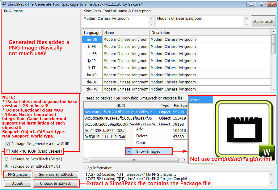The image size is (278, 190).
Task: Select the es-ES language row
Action: (176, 53)
